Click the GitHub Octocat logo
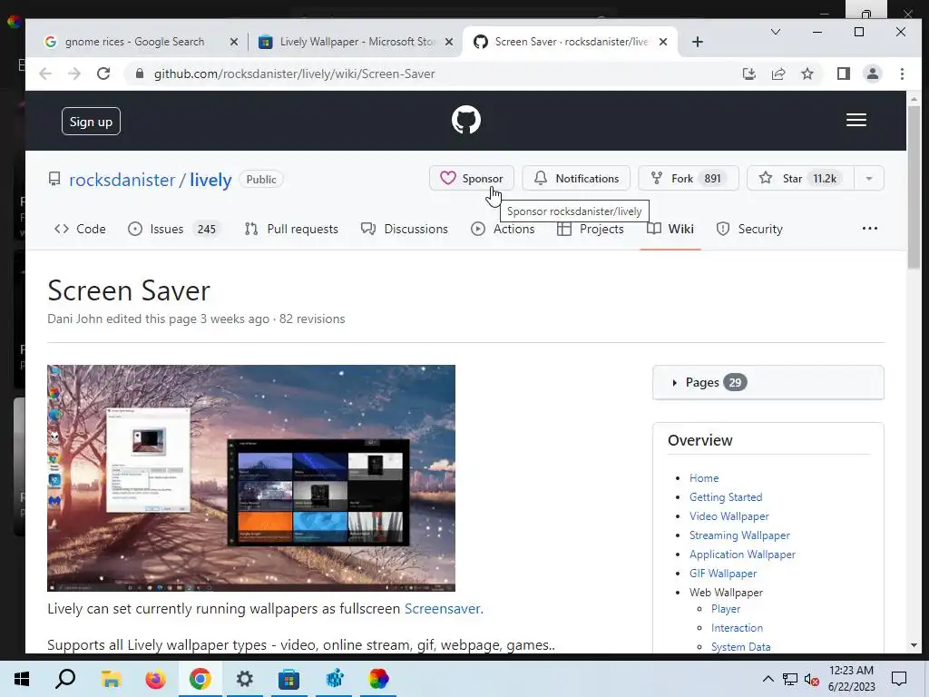The image size is (929, 697). point(465,121)
